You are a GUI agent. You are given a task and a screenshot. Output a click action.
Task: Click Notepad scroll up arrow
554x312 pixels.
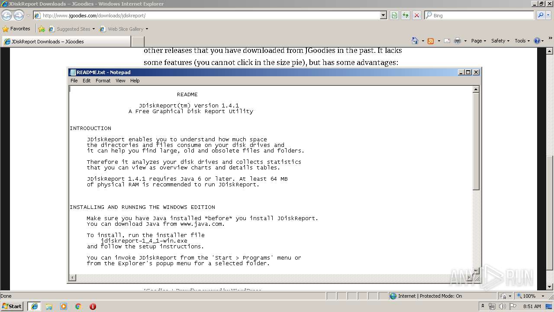click(476, 89)
